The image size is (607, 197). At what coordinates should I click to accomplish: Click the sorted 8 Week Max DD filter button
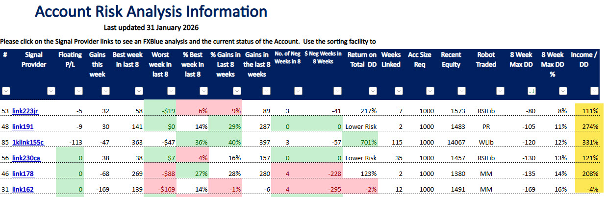(531, 91)
